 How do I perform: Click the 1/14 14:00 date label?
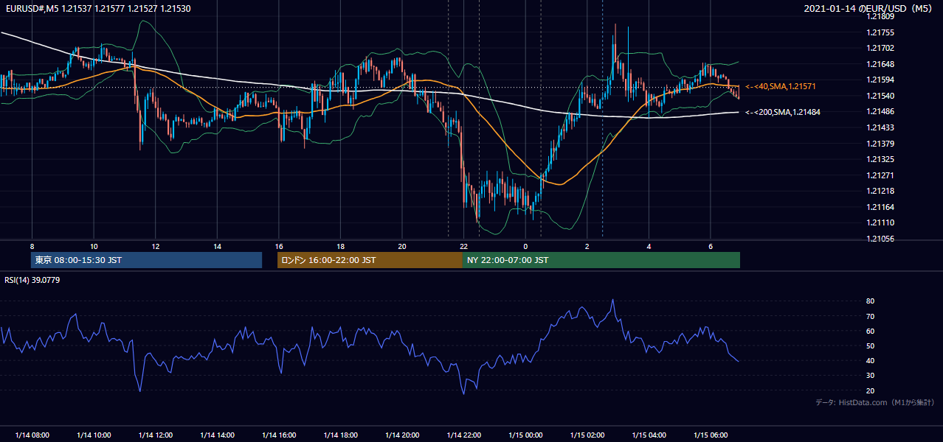point(217,435)
